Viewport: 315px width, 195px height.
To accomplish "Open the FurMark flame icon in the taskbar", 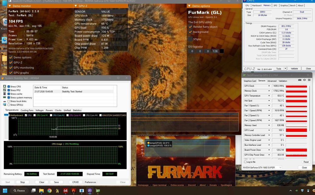I will pos(73,191).
